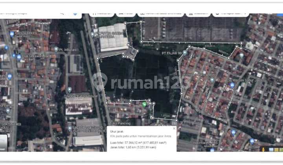
Task: Click the Dua Sekawan Baru shop pin
Action: point(19,57)
